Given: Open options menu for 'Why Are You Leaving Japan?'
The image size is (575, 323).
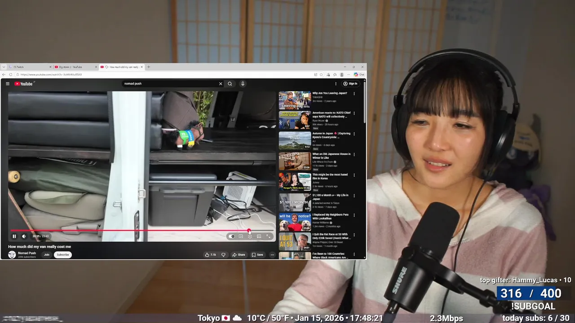Looking at the screenshot, I should tap(354, 94).
